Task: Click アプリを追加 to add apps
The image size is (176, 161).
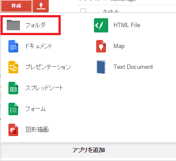Action: 89,150
